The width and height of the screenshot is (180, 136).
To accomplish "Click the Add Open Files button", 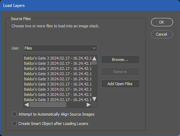I will pyautogui.click(x=120, y=84).
